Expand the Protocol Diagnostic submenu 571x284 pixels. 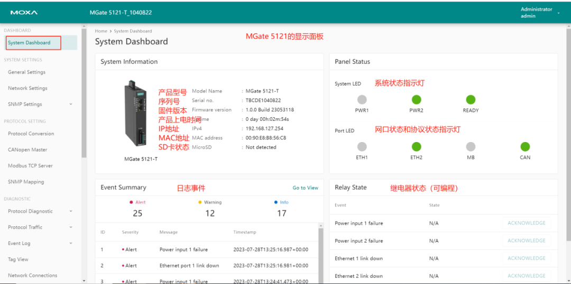[71, 211]
